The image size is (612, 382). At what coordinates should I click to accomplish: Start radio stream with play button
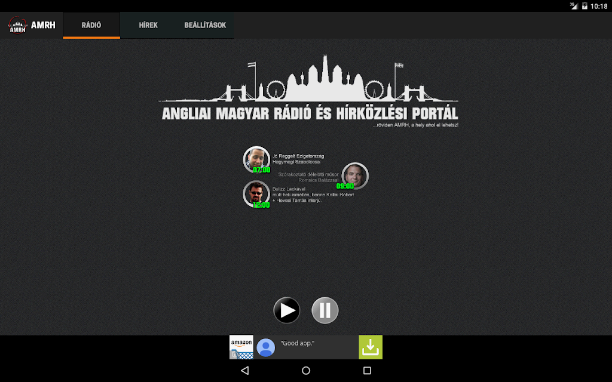click(287, 310)
